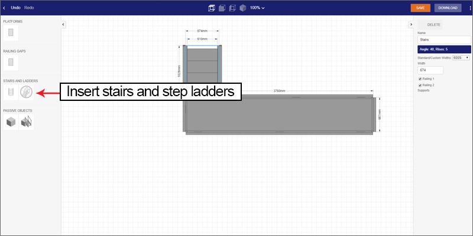Collapse the right properties panel

pyautogui.click(x=411, y=24)
